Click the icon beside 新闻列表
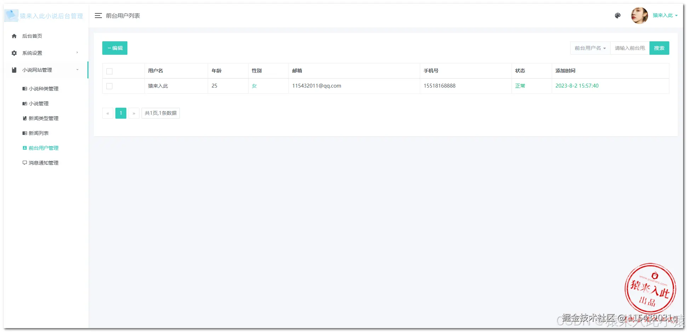The image size is (687, 332). (x=25, y=133)
